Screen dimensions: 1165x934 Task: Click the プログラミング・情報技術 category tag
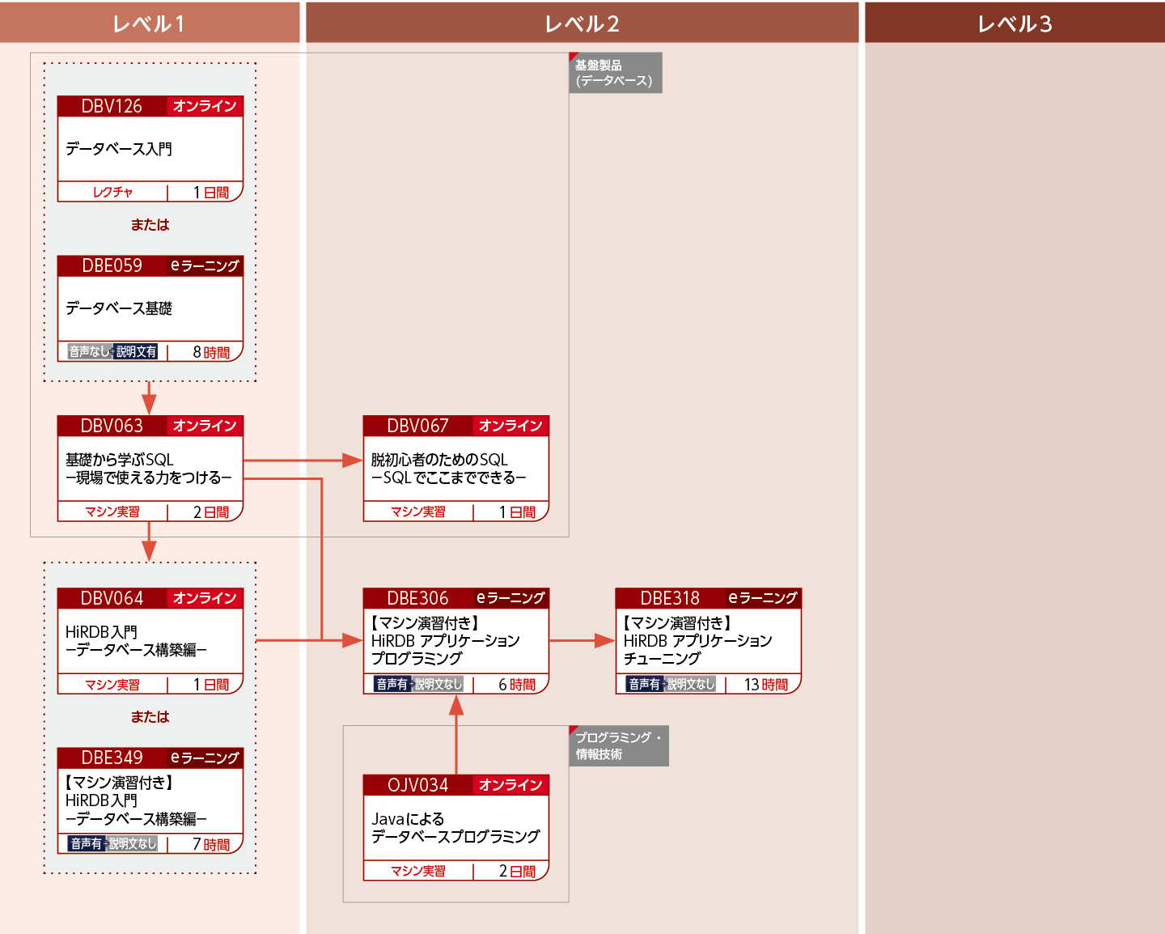click(619, 745)
